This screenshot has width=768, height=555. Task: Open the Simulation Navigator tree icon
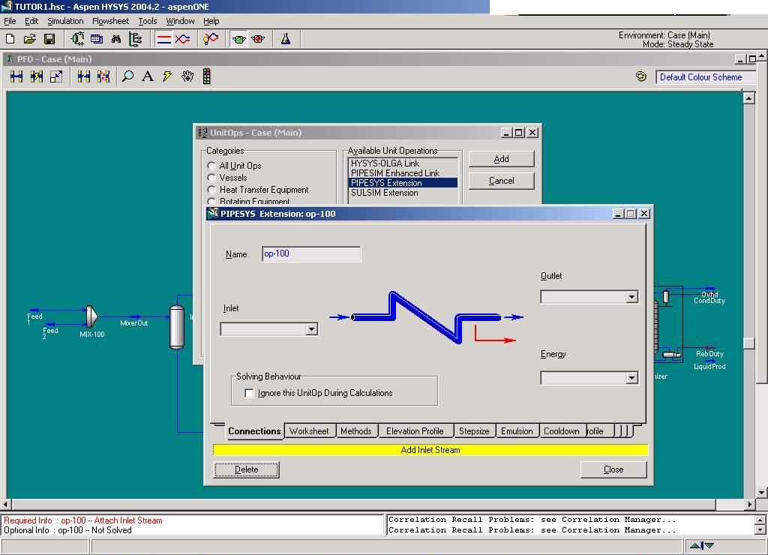(135, 39)
